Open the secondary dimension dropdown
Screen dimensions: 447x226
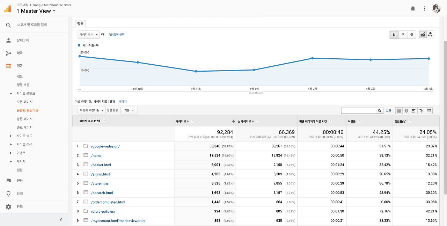click(x=91, y=110)
